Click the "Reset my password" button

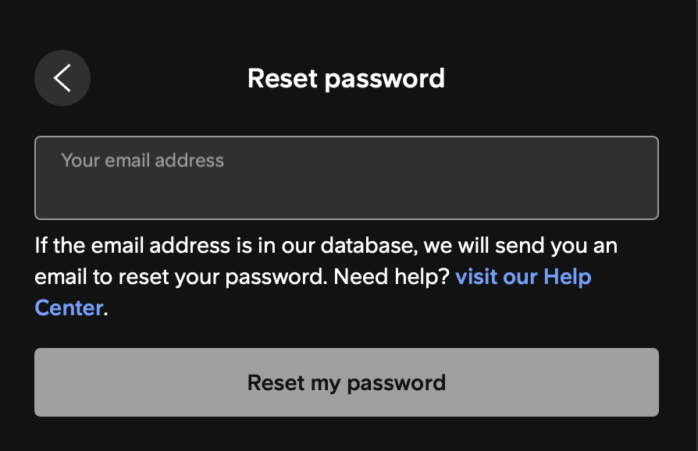click(346, 382)
